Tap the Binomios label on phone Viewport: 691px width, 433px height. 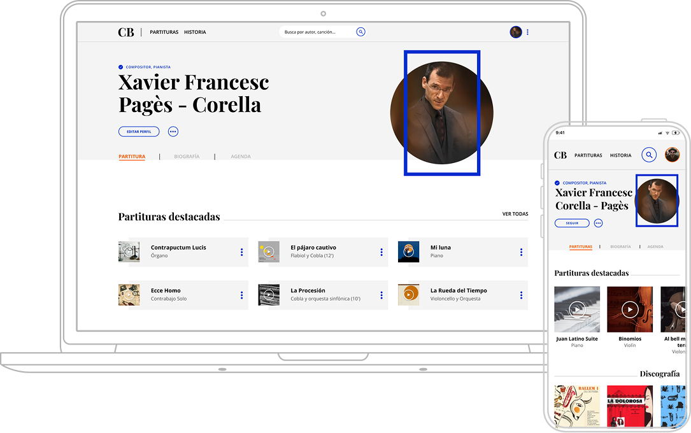630,339
